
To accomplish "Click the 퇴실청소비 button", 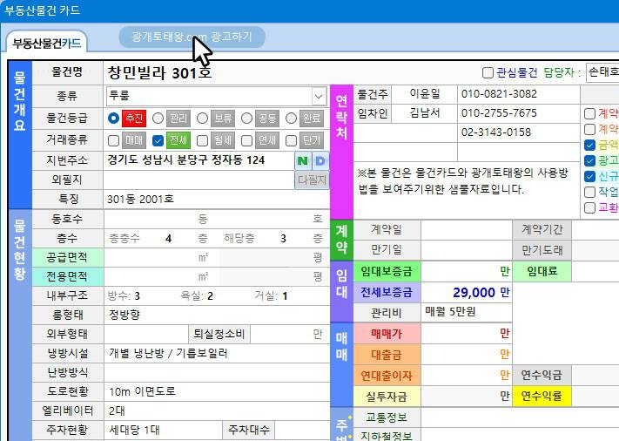I will pyautogui.click(x=219, y=335).
